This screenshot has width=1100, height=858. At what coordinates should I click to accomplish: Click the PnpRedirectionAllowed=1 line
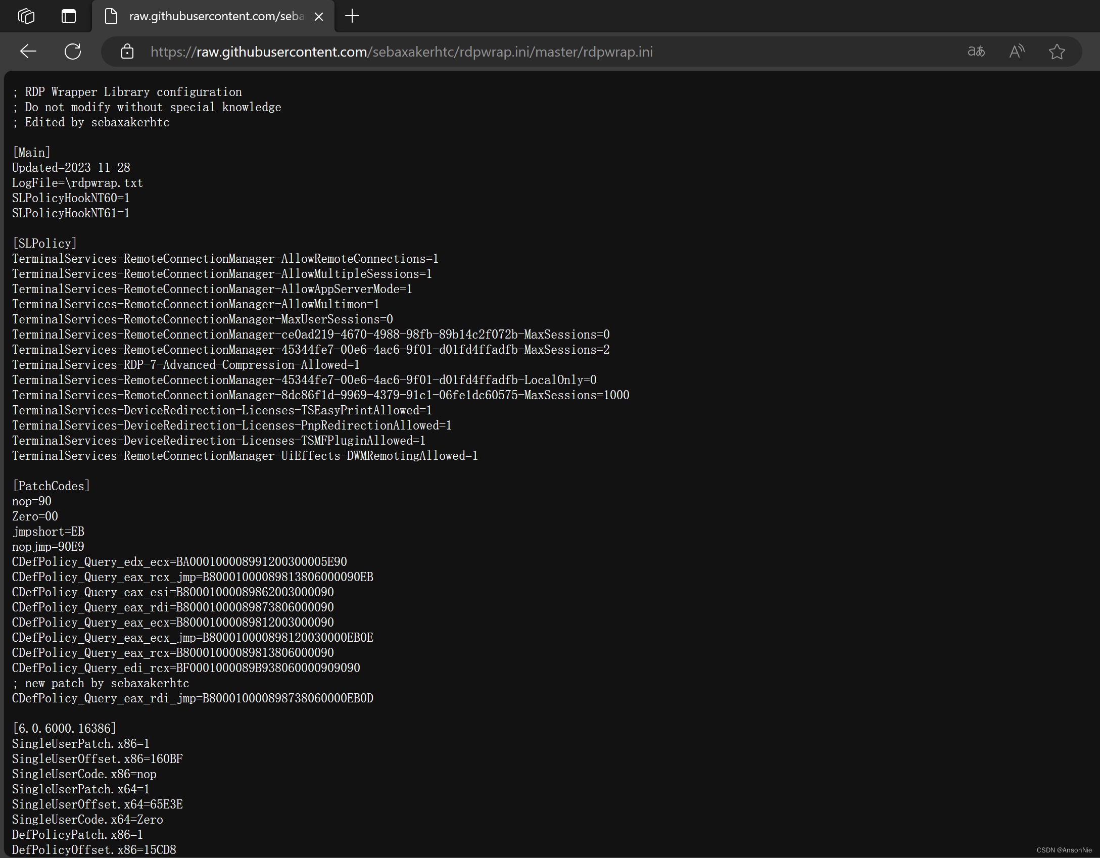(x=232, y=425)
